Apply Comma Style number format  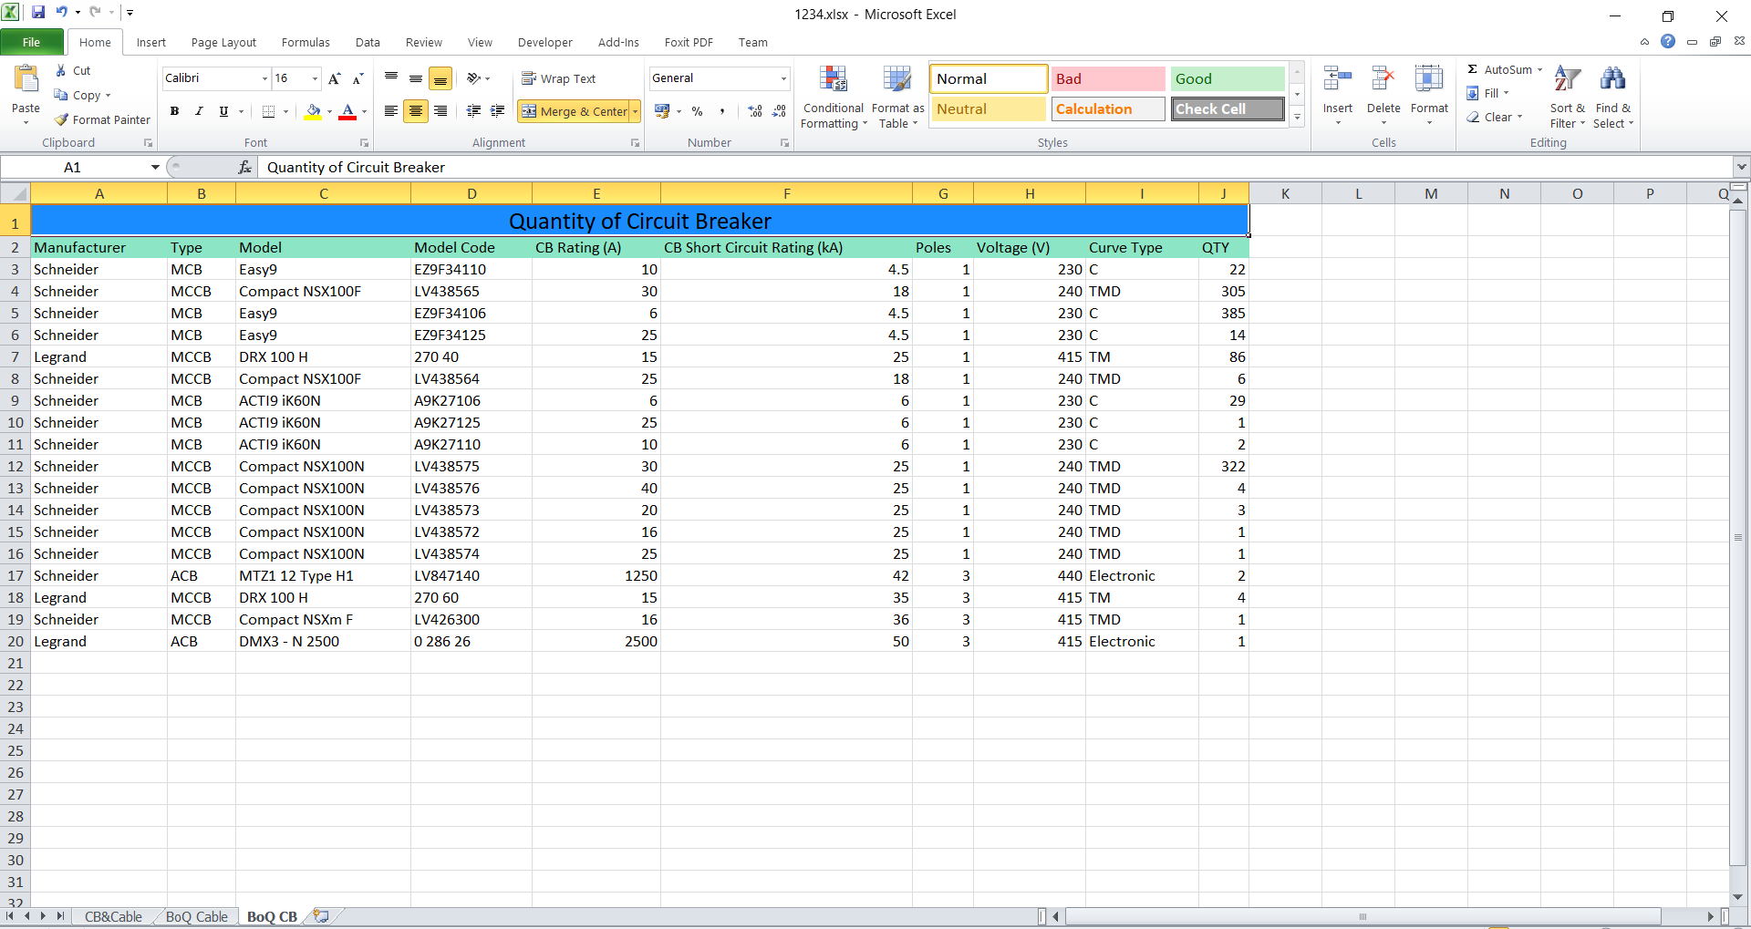point(722,111)
